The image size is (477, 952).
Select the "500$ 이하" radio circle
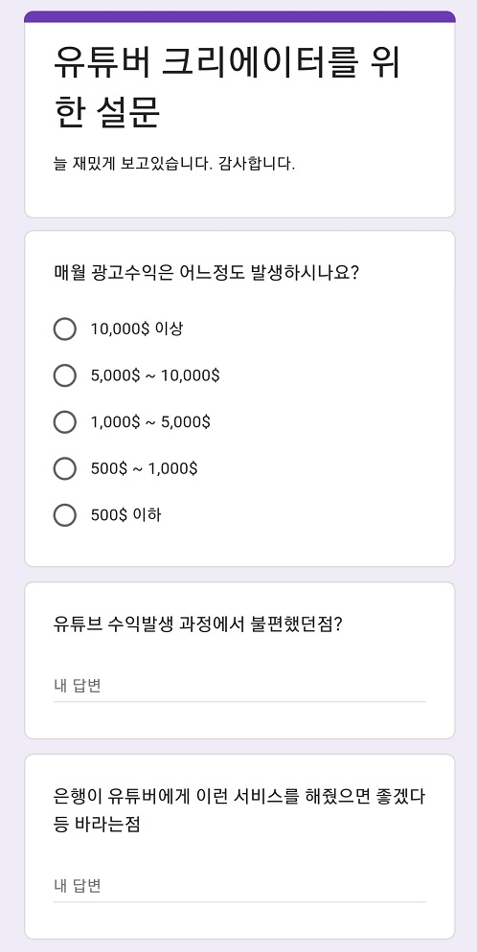point(65,515)
